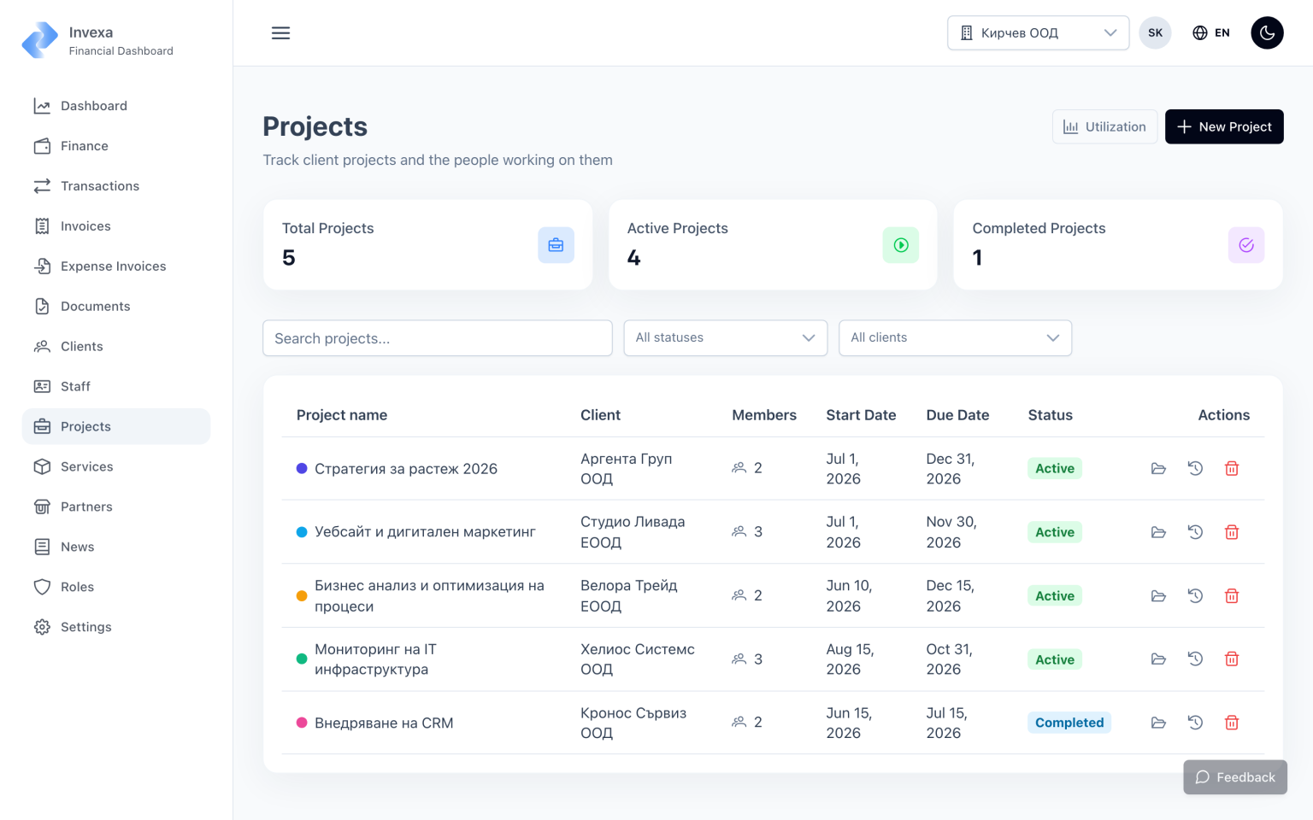Navigate to Transactions page
The image size is (1313, 820).
click(116, 186)
